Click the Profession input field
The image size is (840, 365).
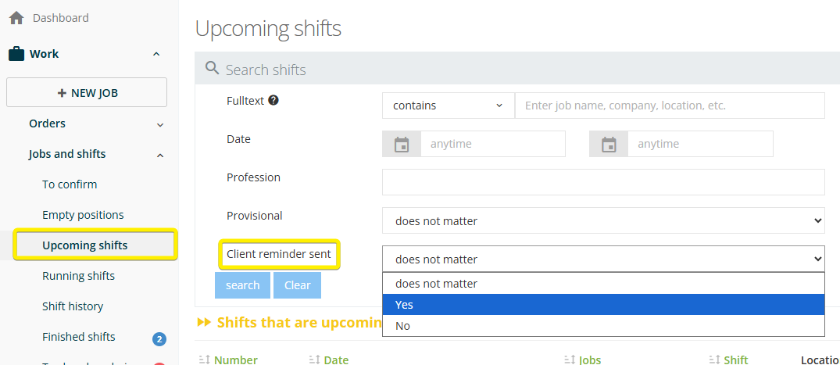pyautogui.click(x=603, y=182)
